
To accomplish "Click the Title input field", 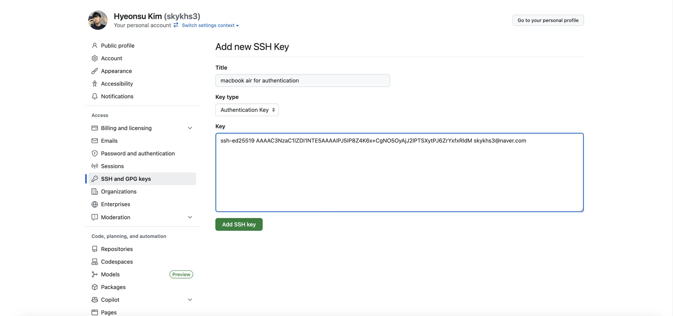I will pos(303,80).
